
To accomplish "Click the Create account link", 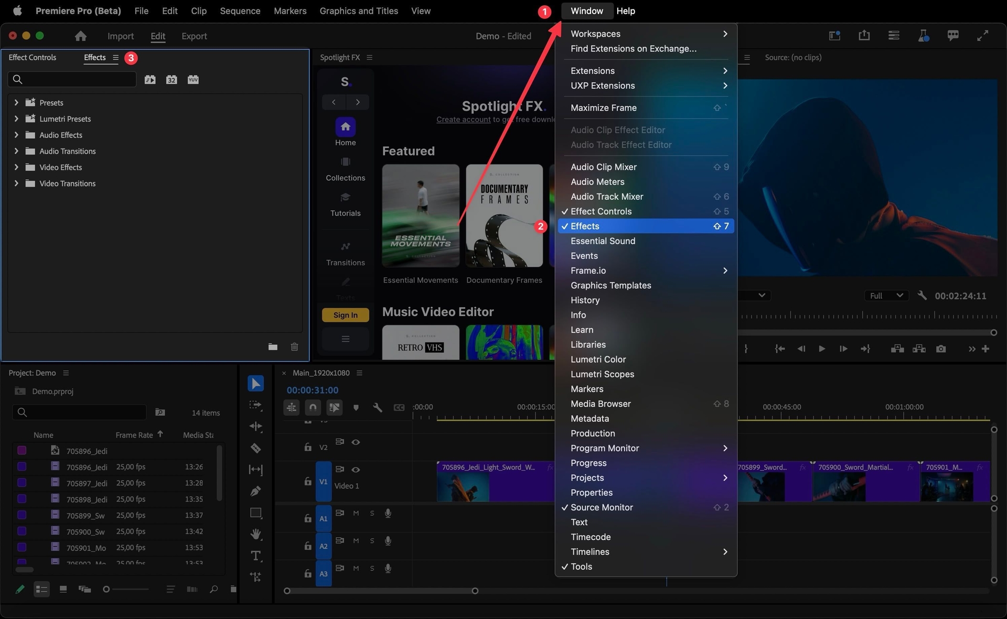I will pos(463,119).
